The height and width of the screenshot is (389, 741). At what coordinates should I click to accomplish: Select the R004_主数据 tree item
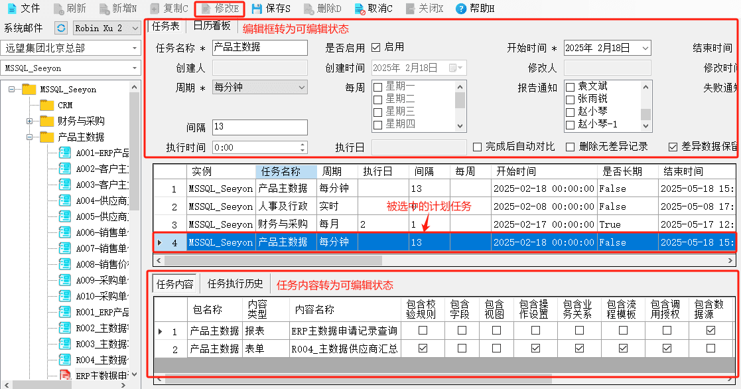coord(94,360)
